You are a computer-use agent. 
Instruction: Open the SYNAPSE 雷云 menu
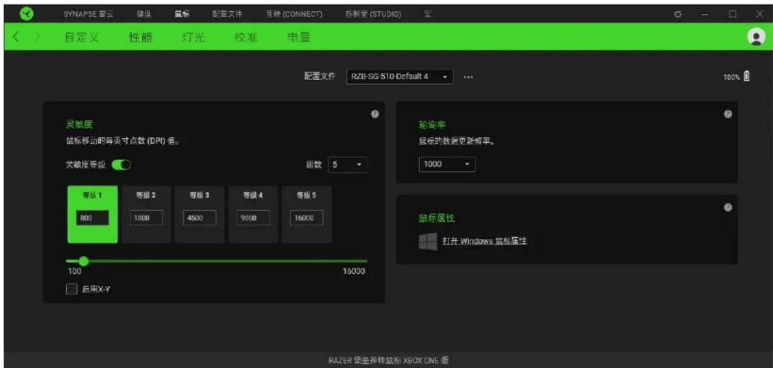(x=88, y=14)
